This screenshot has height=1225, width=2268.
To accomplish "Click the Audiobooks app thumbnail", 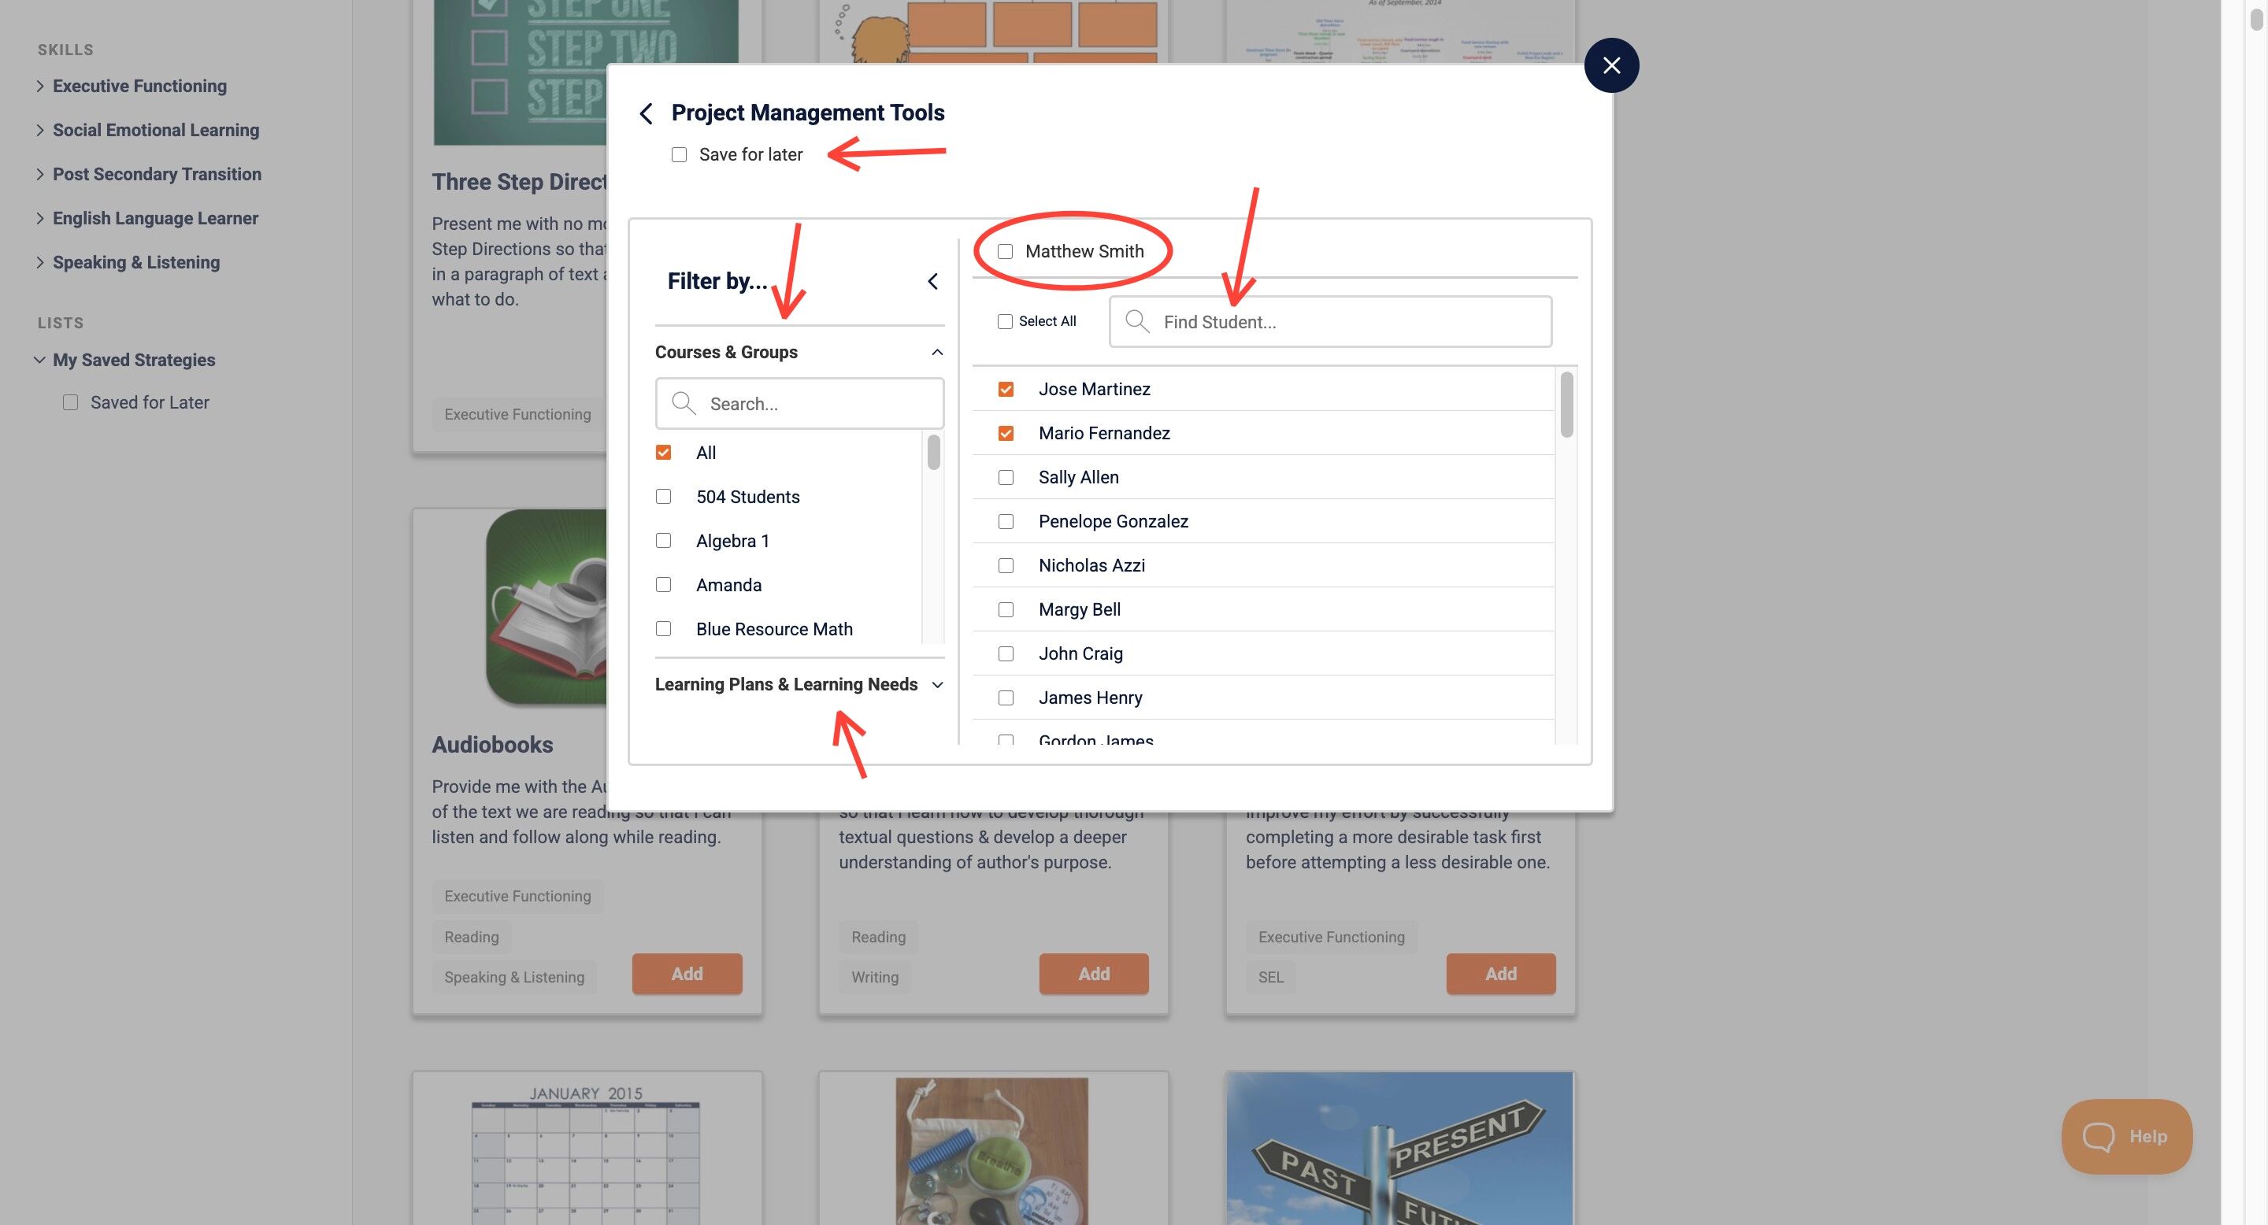I will (x=547, y=607).
